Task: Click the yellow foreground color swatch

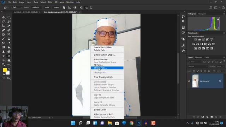Action: (5, 70)
